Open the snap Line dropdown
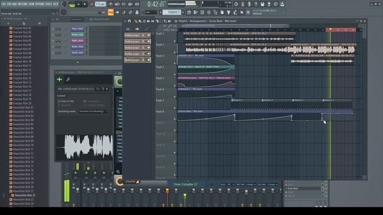This screenshot has width=383, height=215. [x=150, y=12]
